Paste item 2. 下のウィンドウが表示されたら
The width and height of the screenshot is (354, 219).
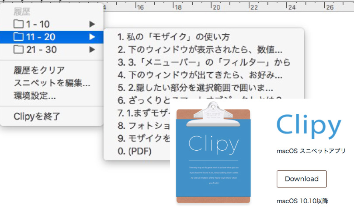pyautogui.click(x=204, y=49)
